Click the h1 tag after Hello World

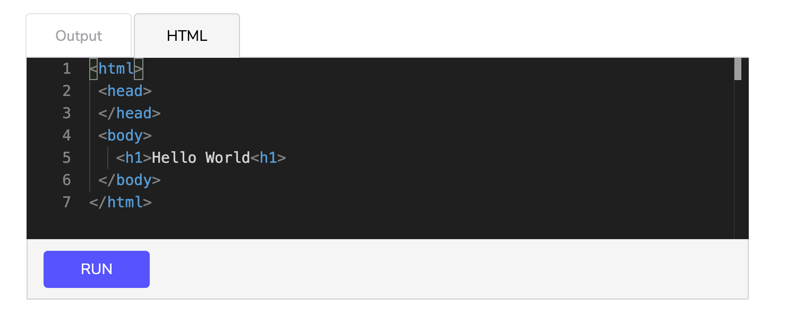268,158
